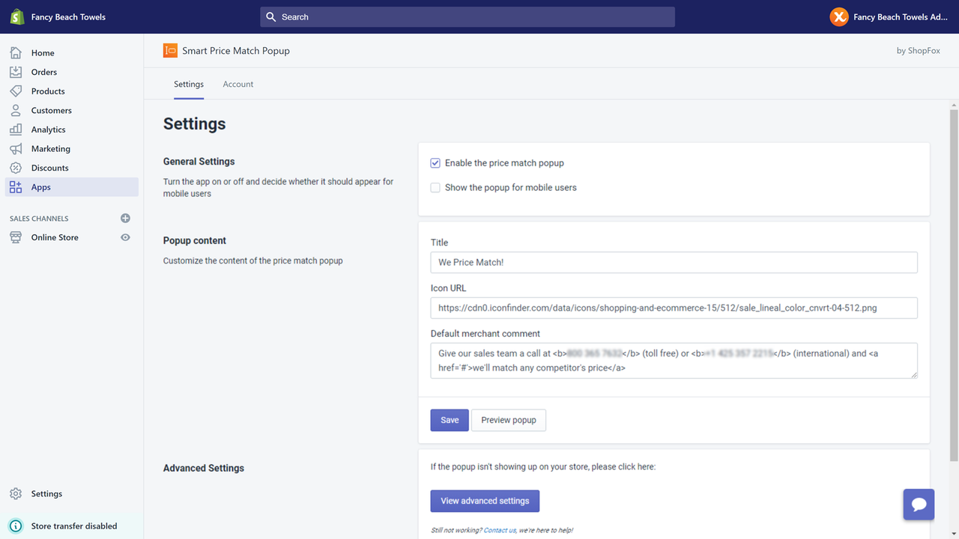Open the Contact us link
Image resolution: width=959 pixels, height=539 pixels.
[500, 529]
